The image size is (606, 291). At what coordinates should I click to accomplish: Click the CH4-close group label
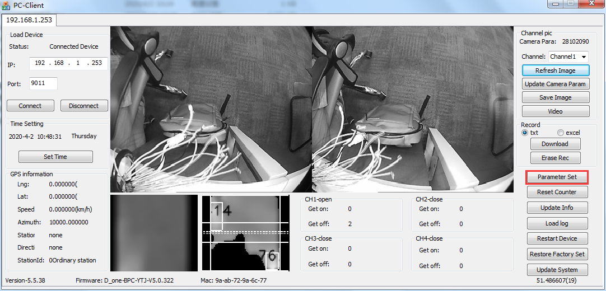tap(429, 238)
